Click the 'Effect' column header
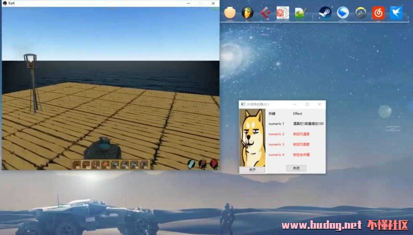The image size is (413, 235). coord(298,113)
